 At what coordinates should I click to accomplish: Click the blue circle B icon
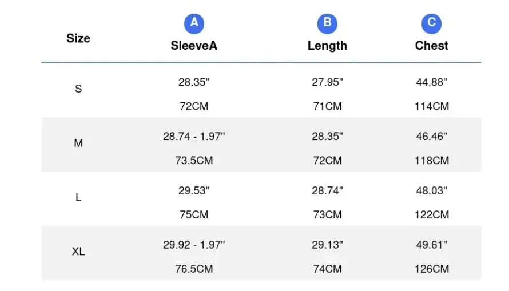327,23
